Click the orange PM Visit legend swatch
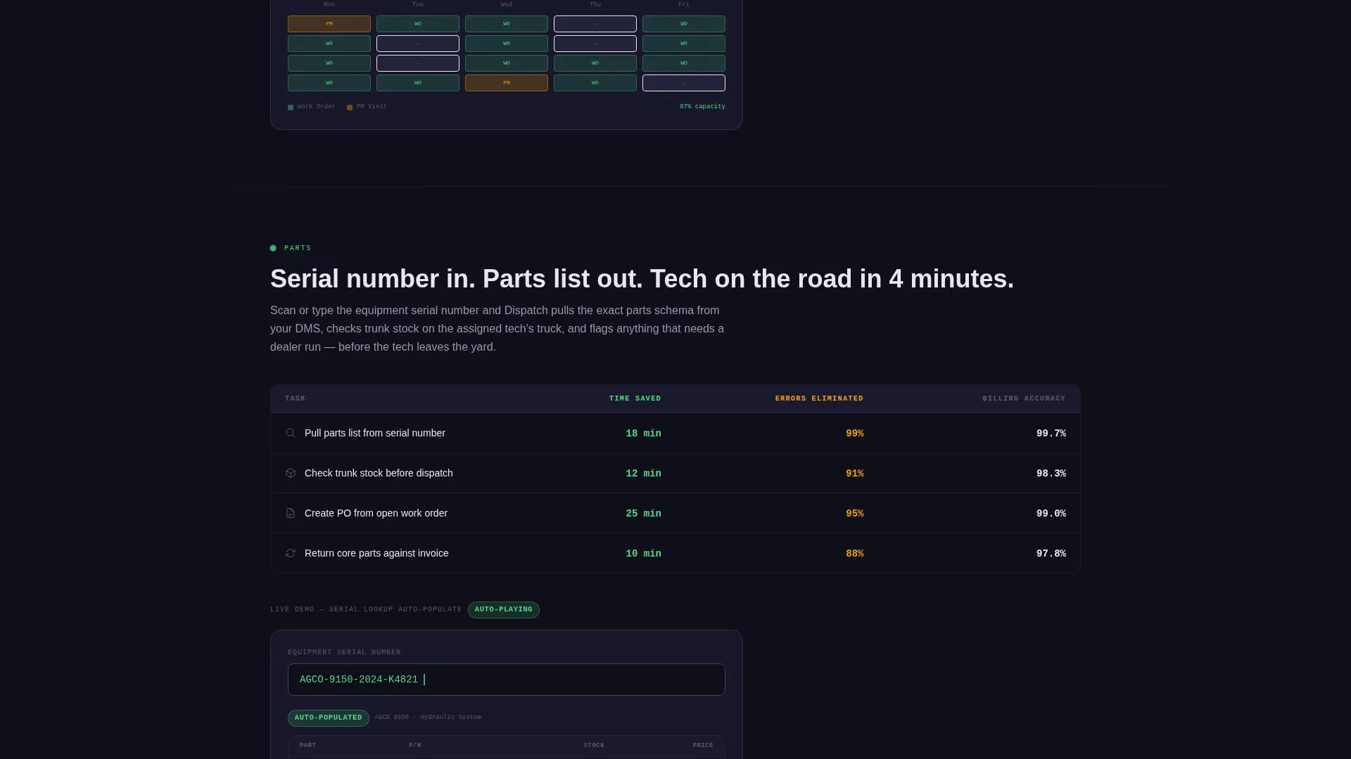The width and height of the screenshot is (1351, 759). pyautogui.click(x=350, y=108)
